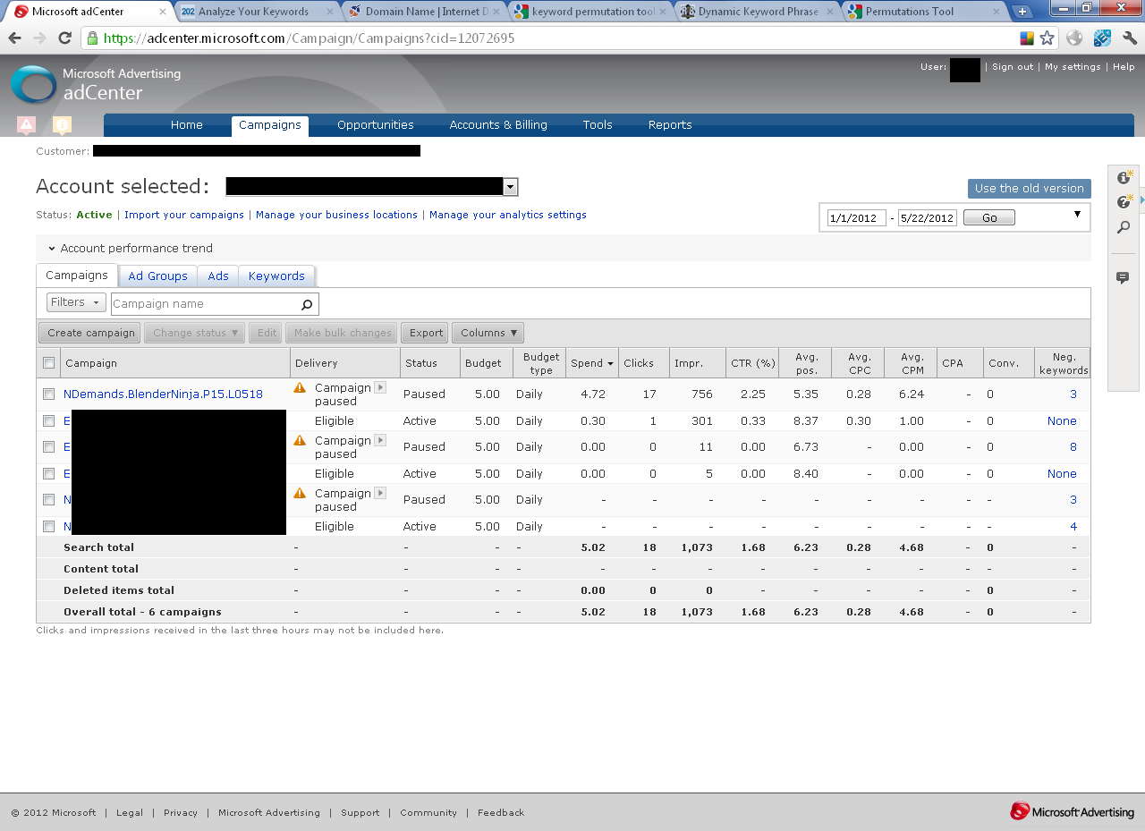Click negative keywords count 8 link

point(1073,446)
